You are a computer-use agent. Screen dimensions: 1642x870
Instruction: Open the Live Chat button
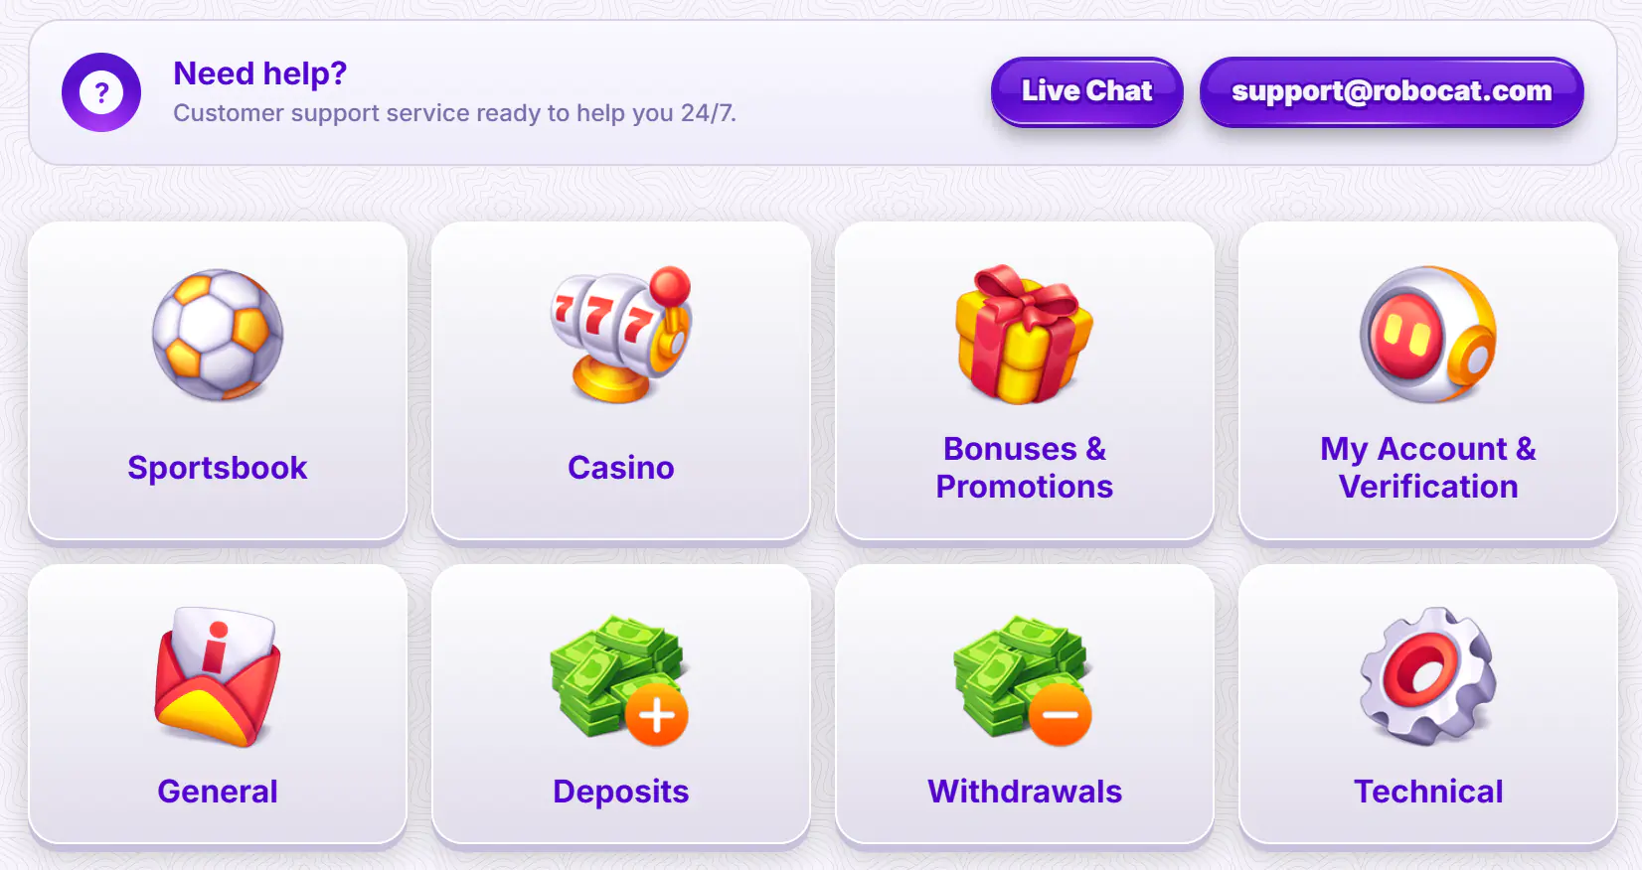(x=1087, y=91)
